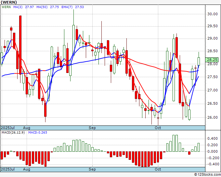Viewport: 221px width, 177px height.
Task: Click the MACD:0.265 value readout
Action: tap(38, 133)
